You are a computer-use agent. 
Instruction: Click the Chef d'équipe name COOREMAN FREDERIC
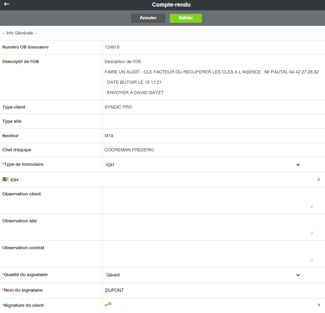129,150
